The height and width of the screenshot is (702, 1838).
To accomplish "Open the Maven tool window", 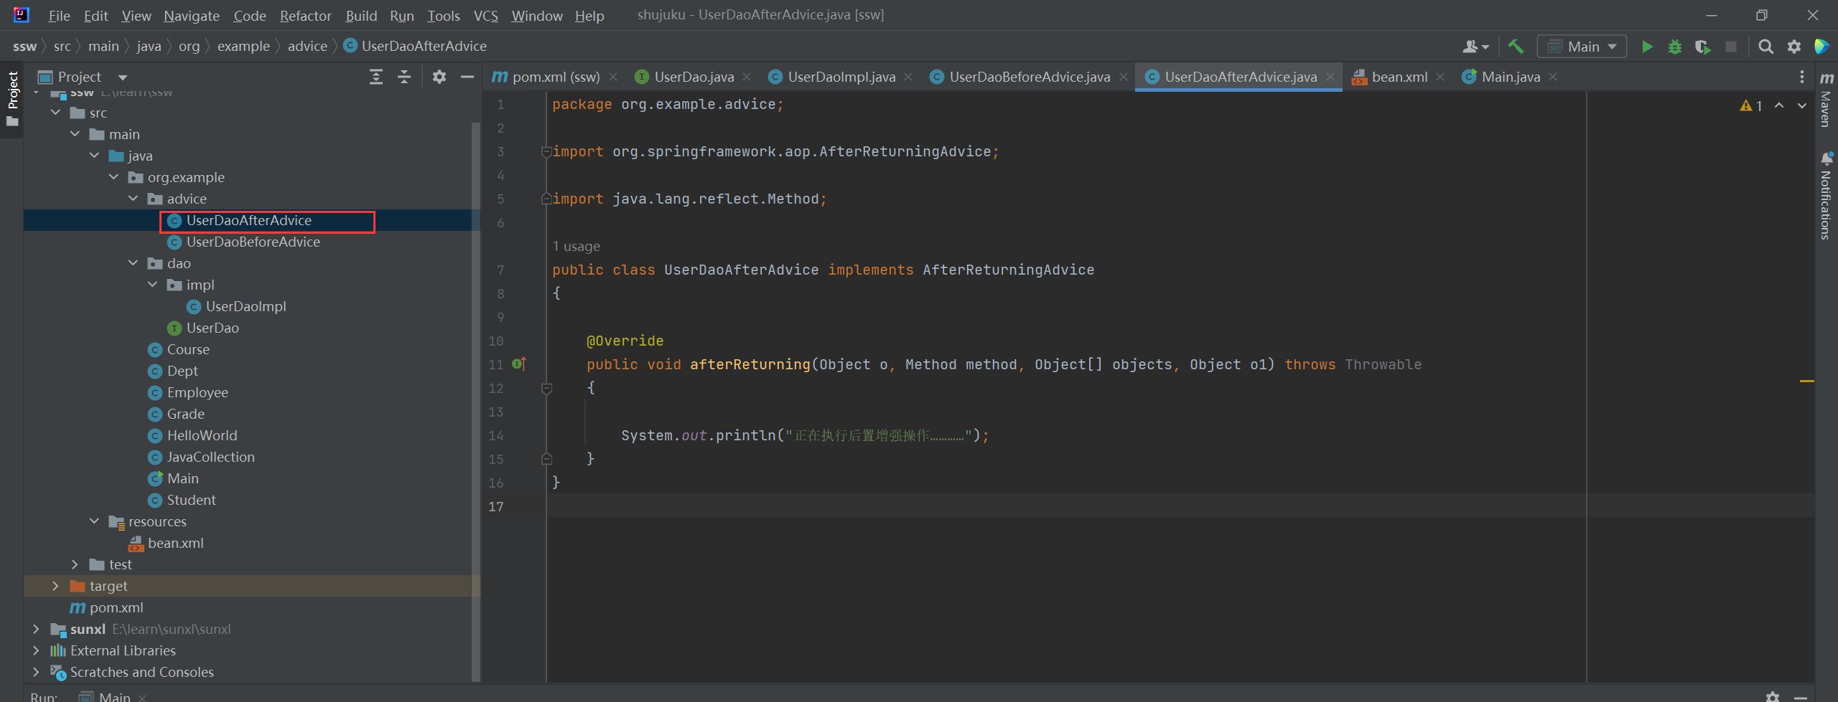I will [1827, 99].
